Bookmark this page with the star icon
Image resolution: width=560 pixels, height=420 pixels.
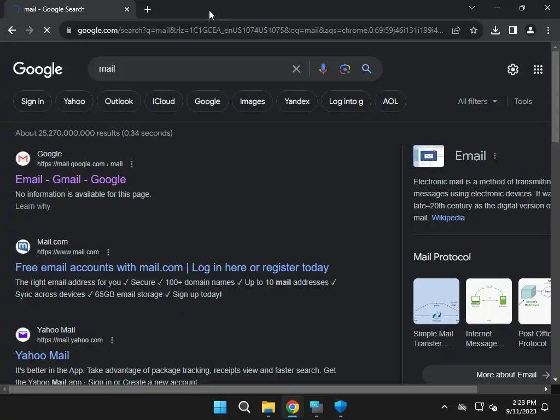(474, 31)
